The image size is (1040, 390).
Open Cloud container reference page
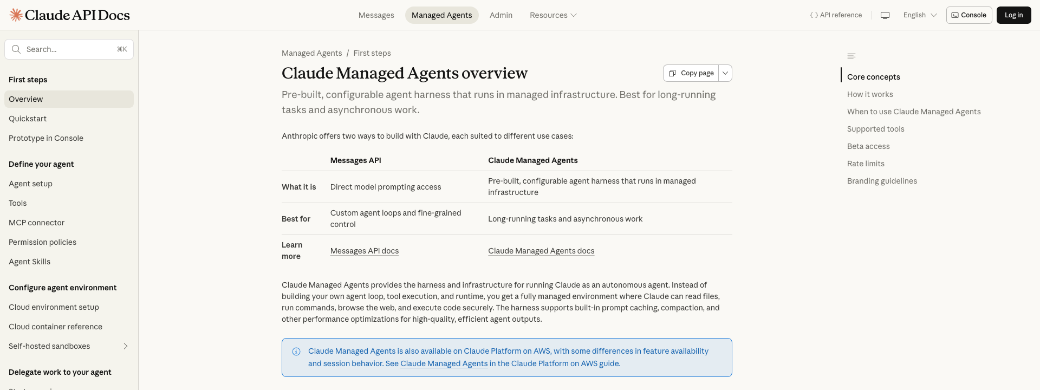click(x=69, y=327)
